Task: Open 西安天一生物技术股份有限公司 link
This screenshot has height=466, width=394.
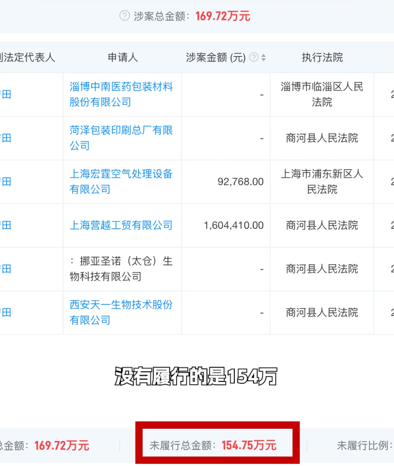Action: pyautogui.click(x=121, y=312)
